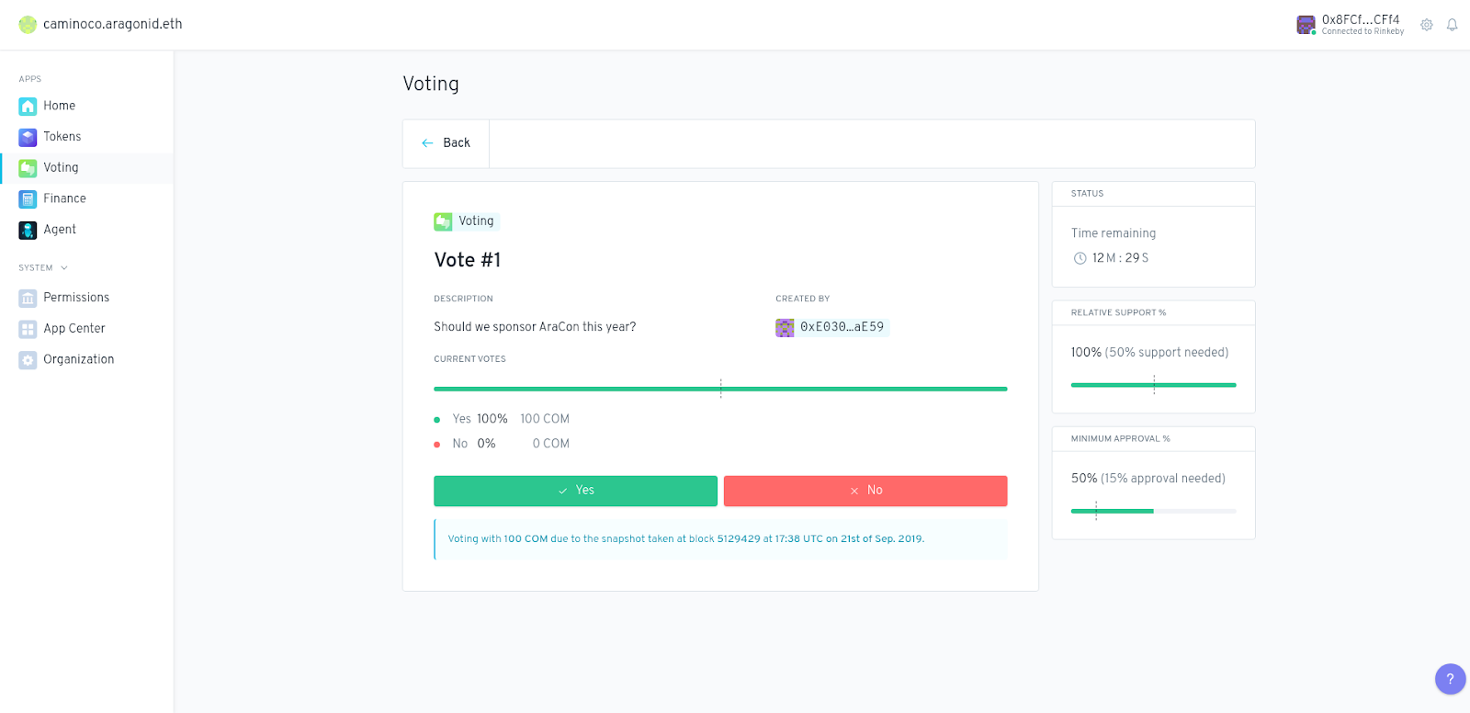Open the notifications bell icon
This screenshot has width=1470, height=713.
point(1453,26)
